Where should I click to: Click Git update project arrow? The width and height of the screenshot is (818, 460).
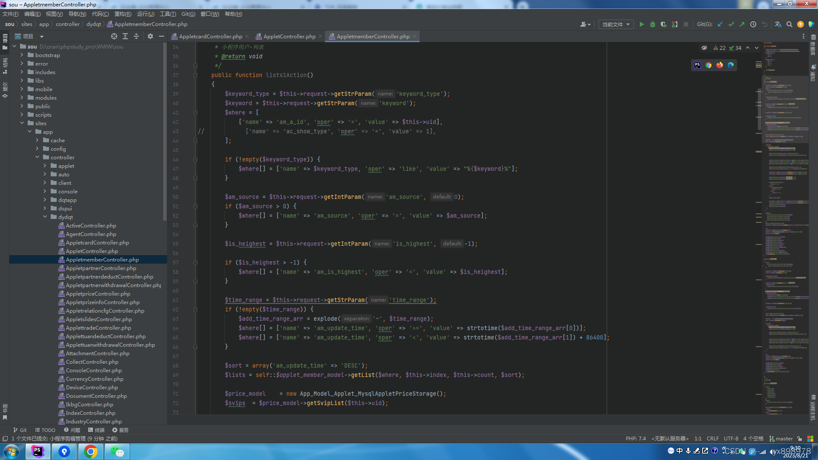pos(720,24)
